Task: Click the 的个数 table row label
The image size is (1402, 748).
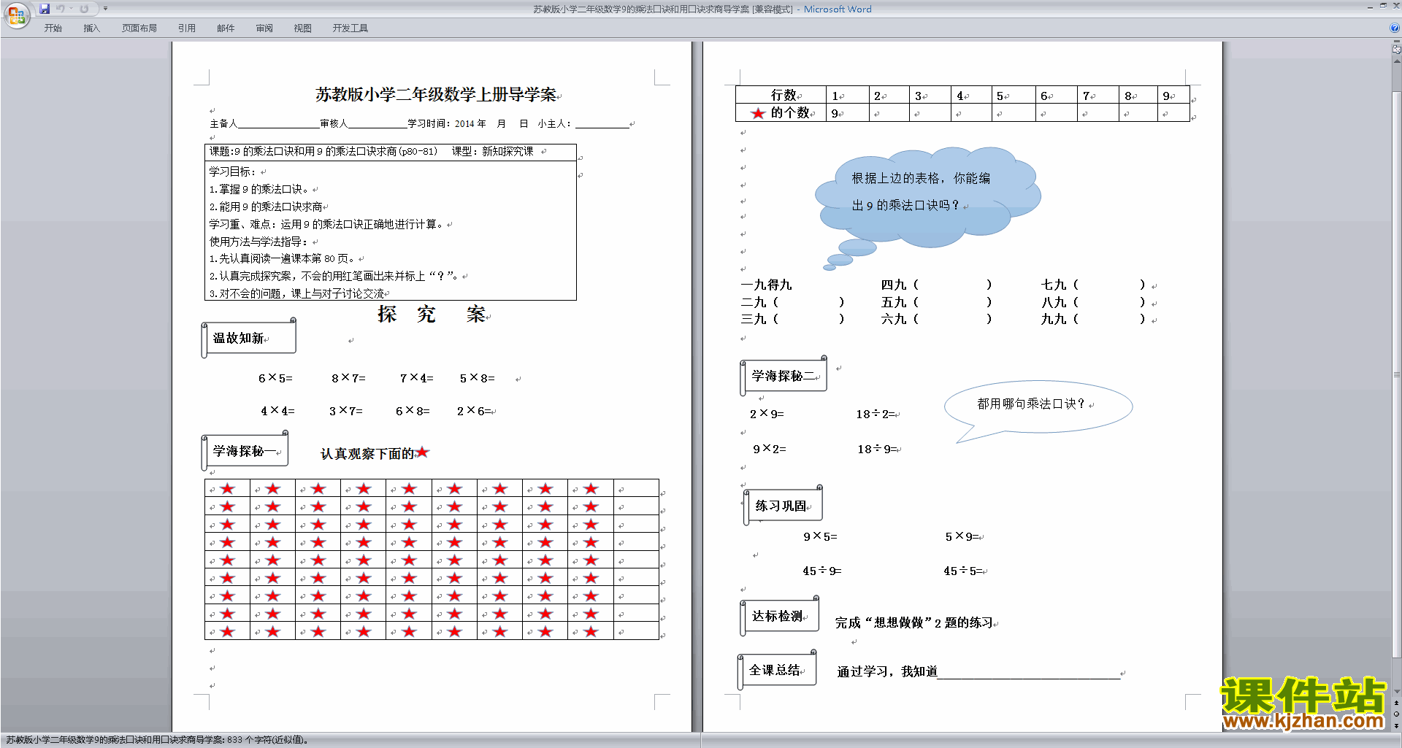Action: (781, 112)
